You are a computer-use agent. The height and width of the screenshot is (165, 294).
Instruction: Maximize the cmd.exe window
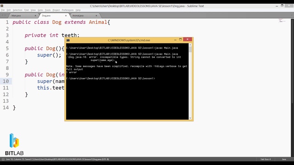(x=181, y=39)
